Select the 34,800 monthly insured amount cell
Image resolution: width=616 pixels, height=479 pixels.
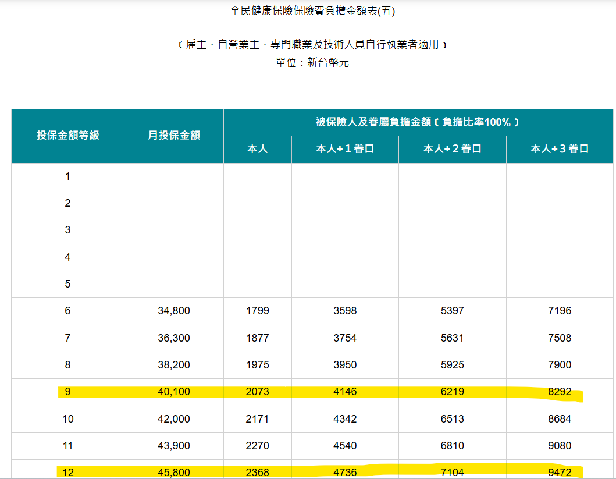pyautogui.click(x=174, y=311)
